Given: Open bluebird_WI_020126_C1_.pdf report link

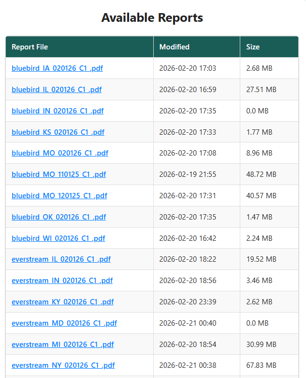Looking at the screenshot, I should click(58, 238).
